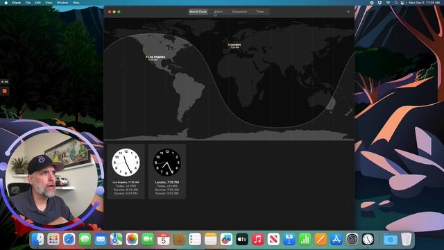Open Numbers from the dock
The width and height of the screenshot is (444, 250).
[305, 240]
